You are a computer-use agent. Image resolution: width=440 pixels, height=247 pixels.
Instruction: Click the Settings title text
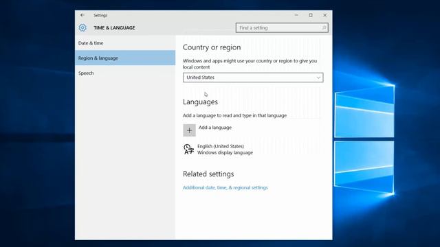click(100, 15)
